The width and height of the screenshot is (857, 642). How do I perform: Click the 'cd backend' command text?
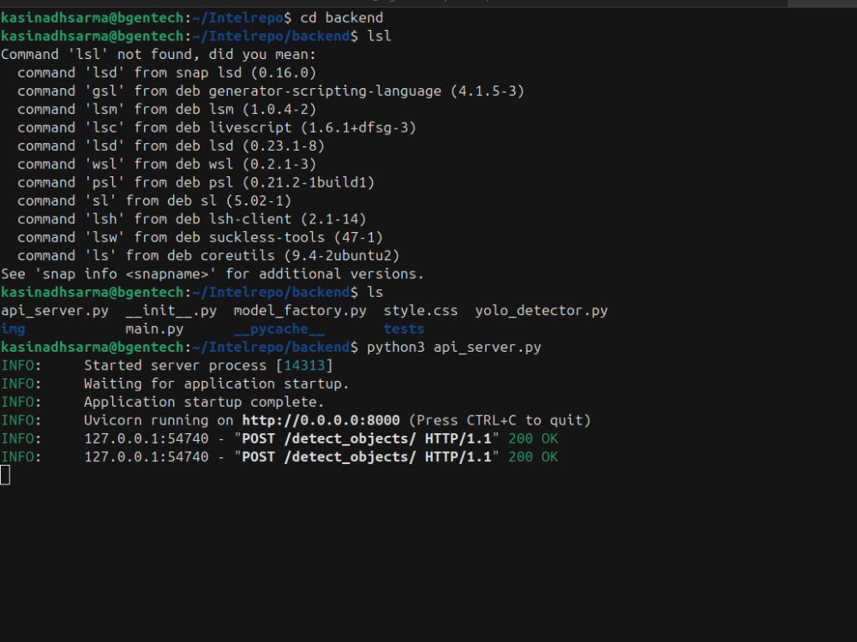point(342,18)
